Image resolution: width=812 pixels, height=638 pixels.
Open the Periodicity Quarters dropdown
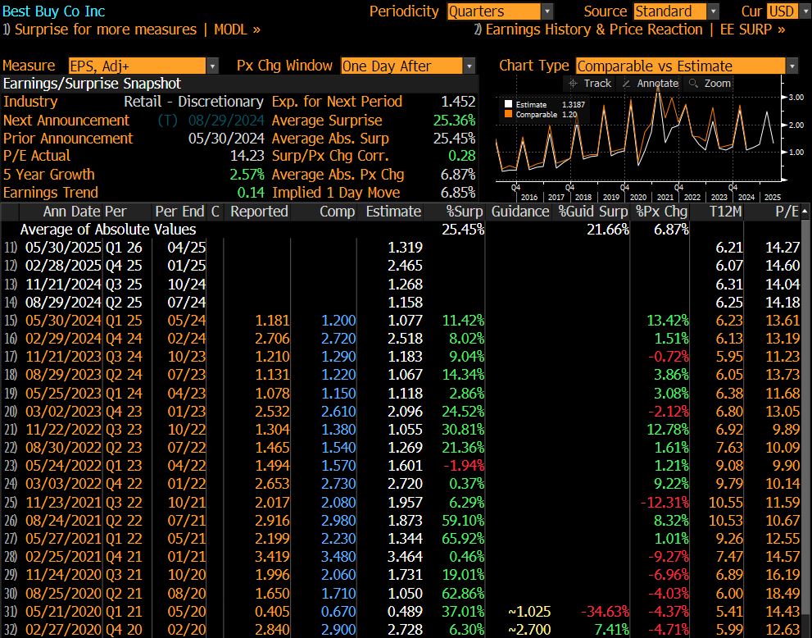[547, 11]
